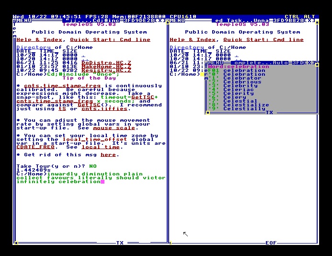Click the top-right corner handle of right window
332x256 pixels.
[x=317, y=22]
